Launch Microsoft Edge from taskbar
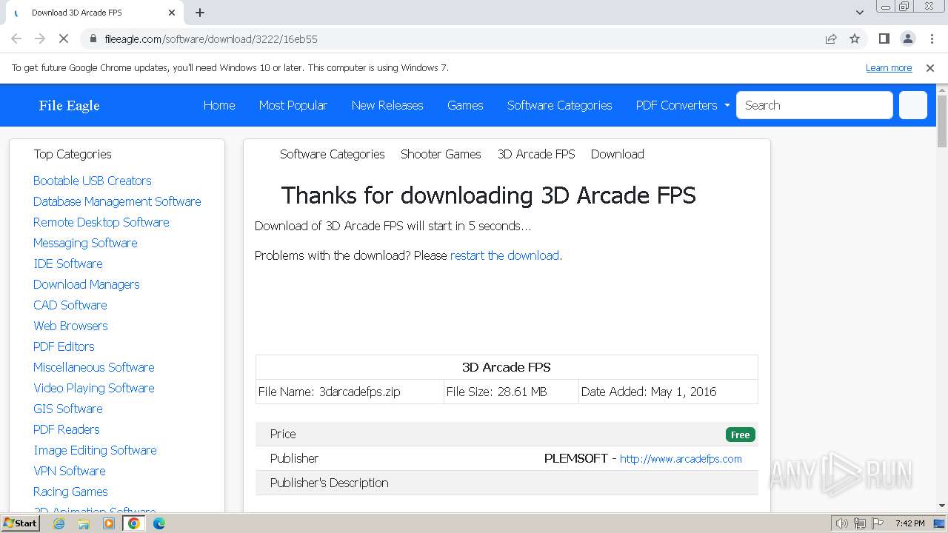The image size is (948, 533). pyautogui.click(x=158, y=523)
